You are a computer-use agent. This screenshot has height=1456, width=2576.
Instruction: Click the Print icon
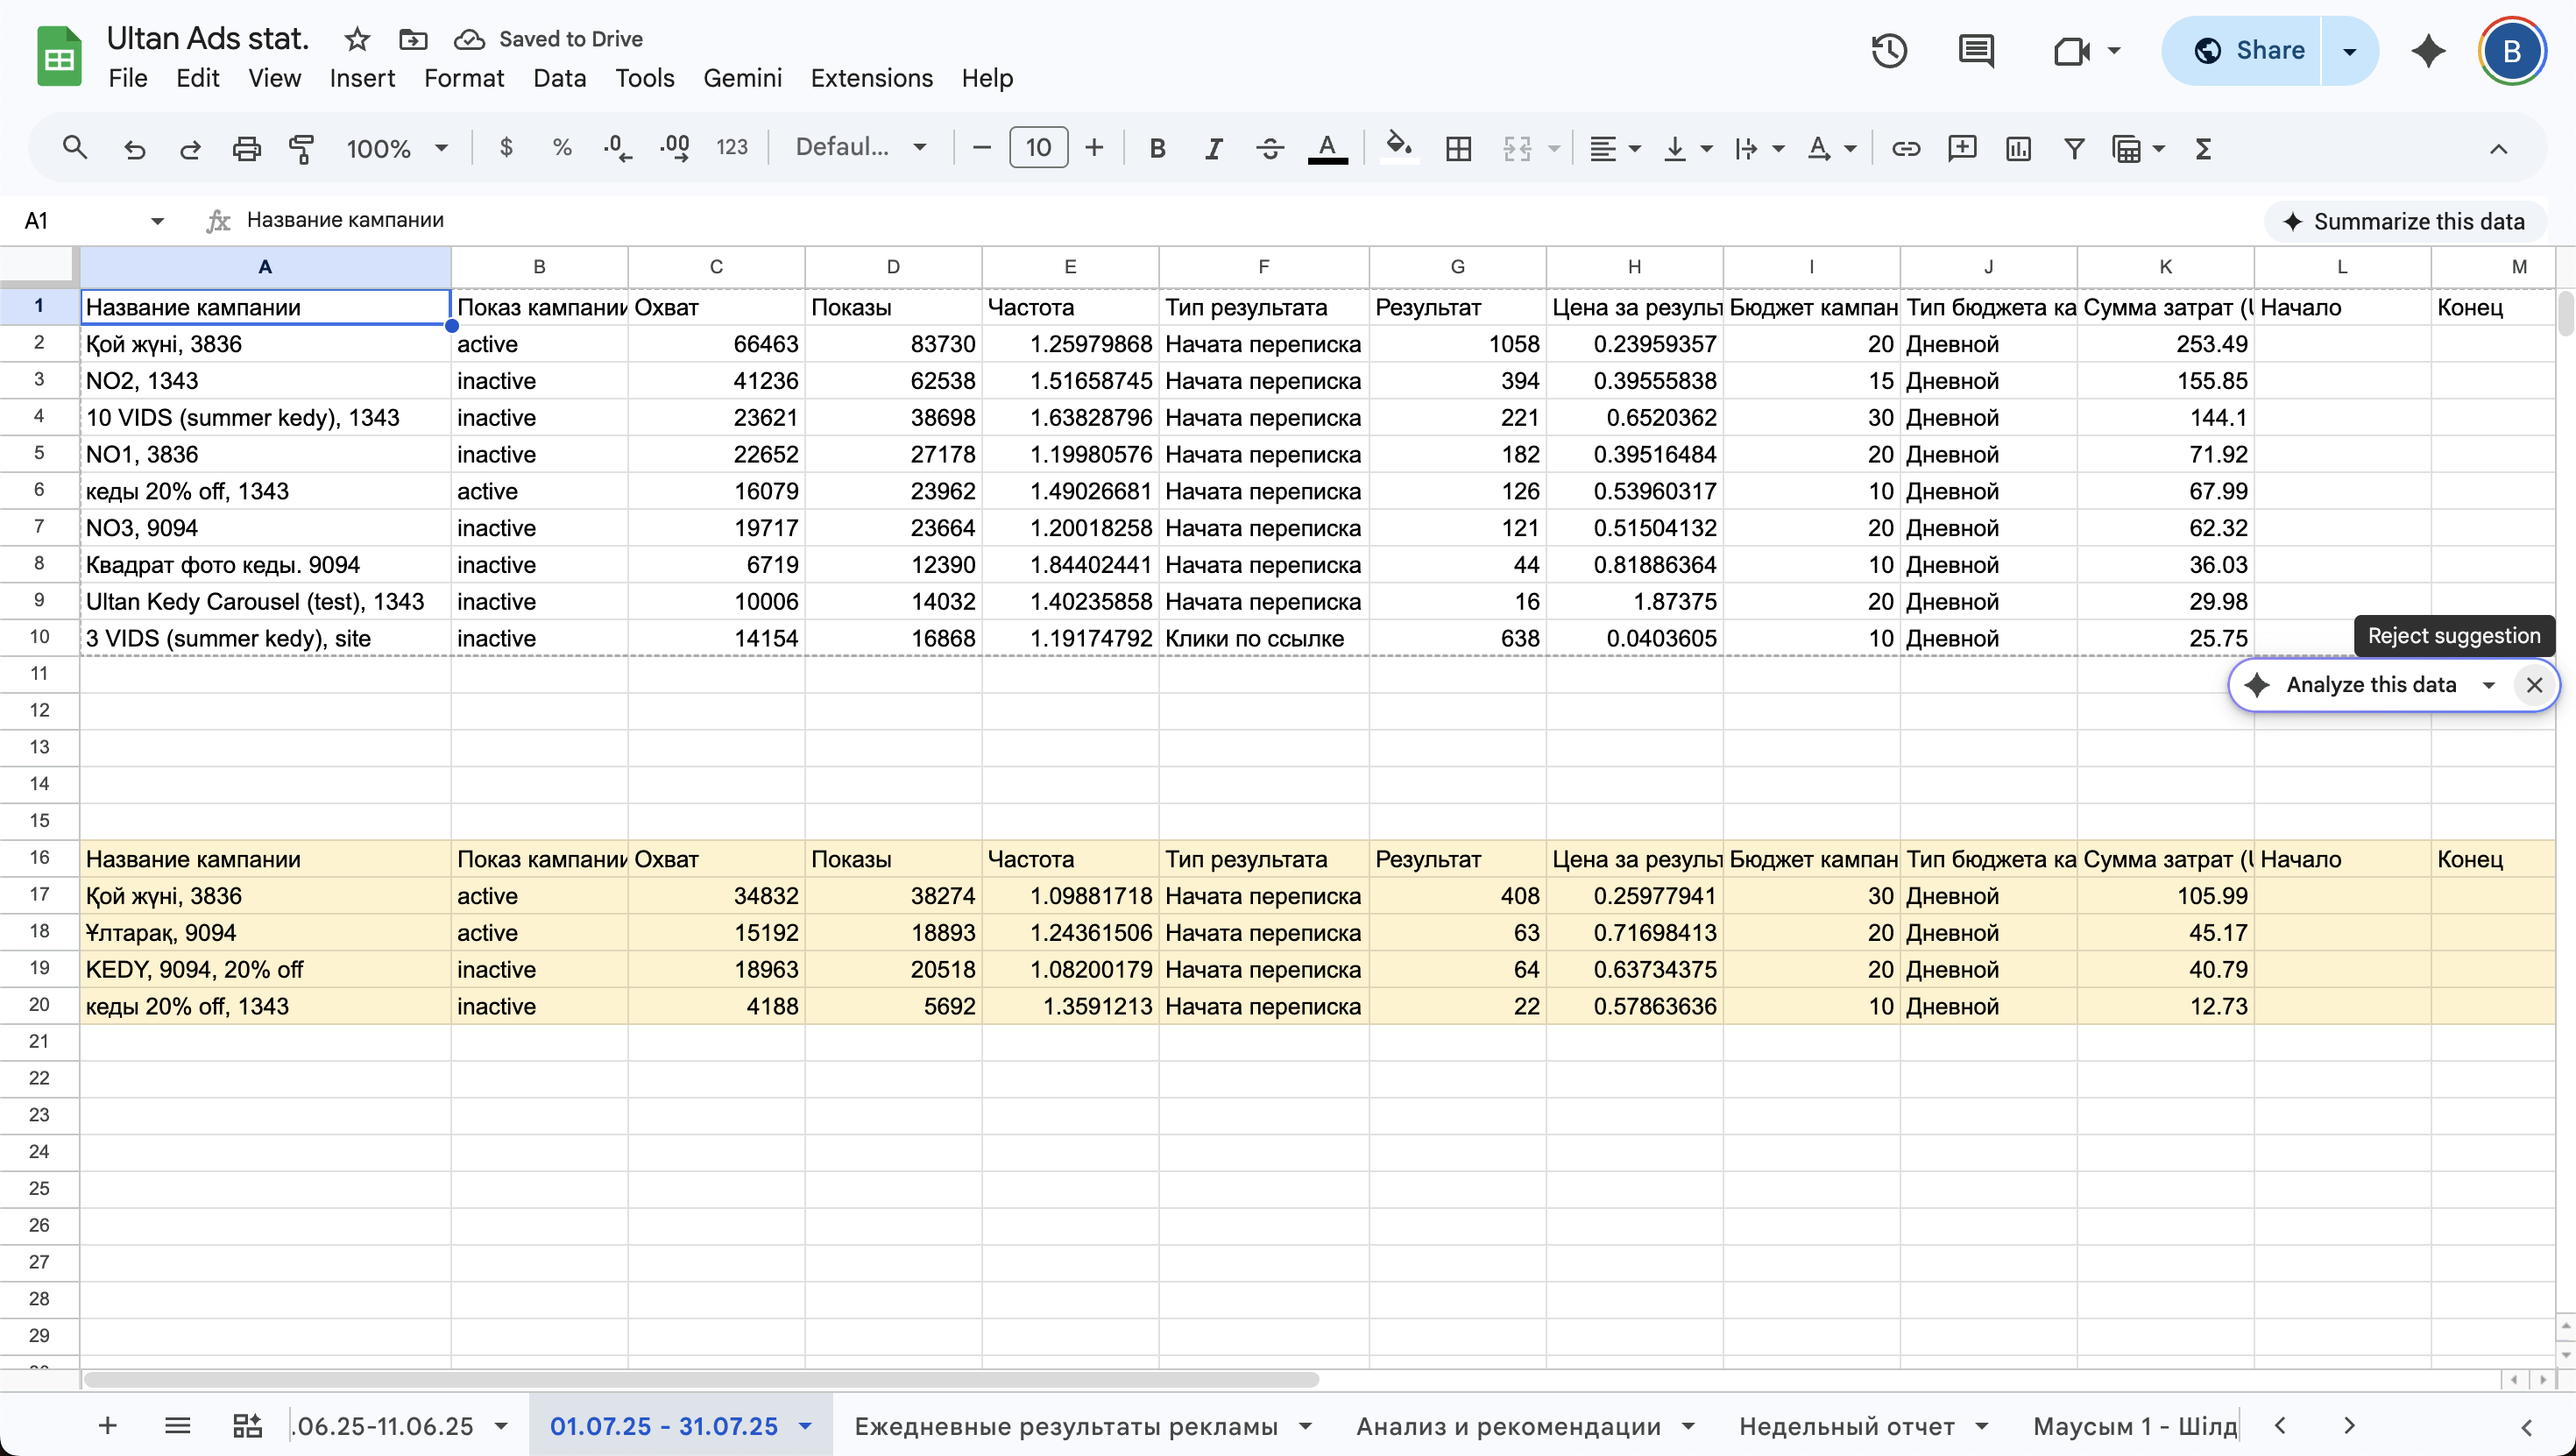coord(246,148)
